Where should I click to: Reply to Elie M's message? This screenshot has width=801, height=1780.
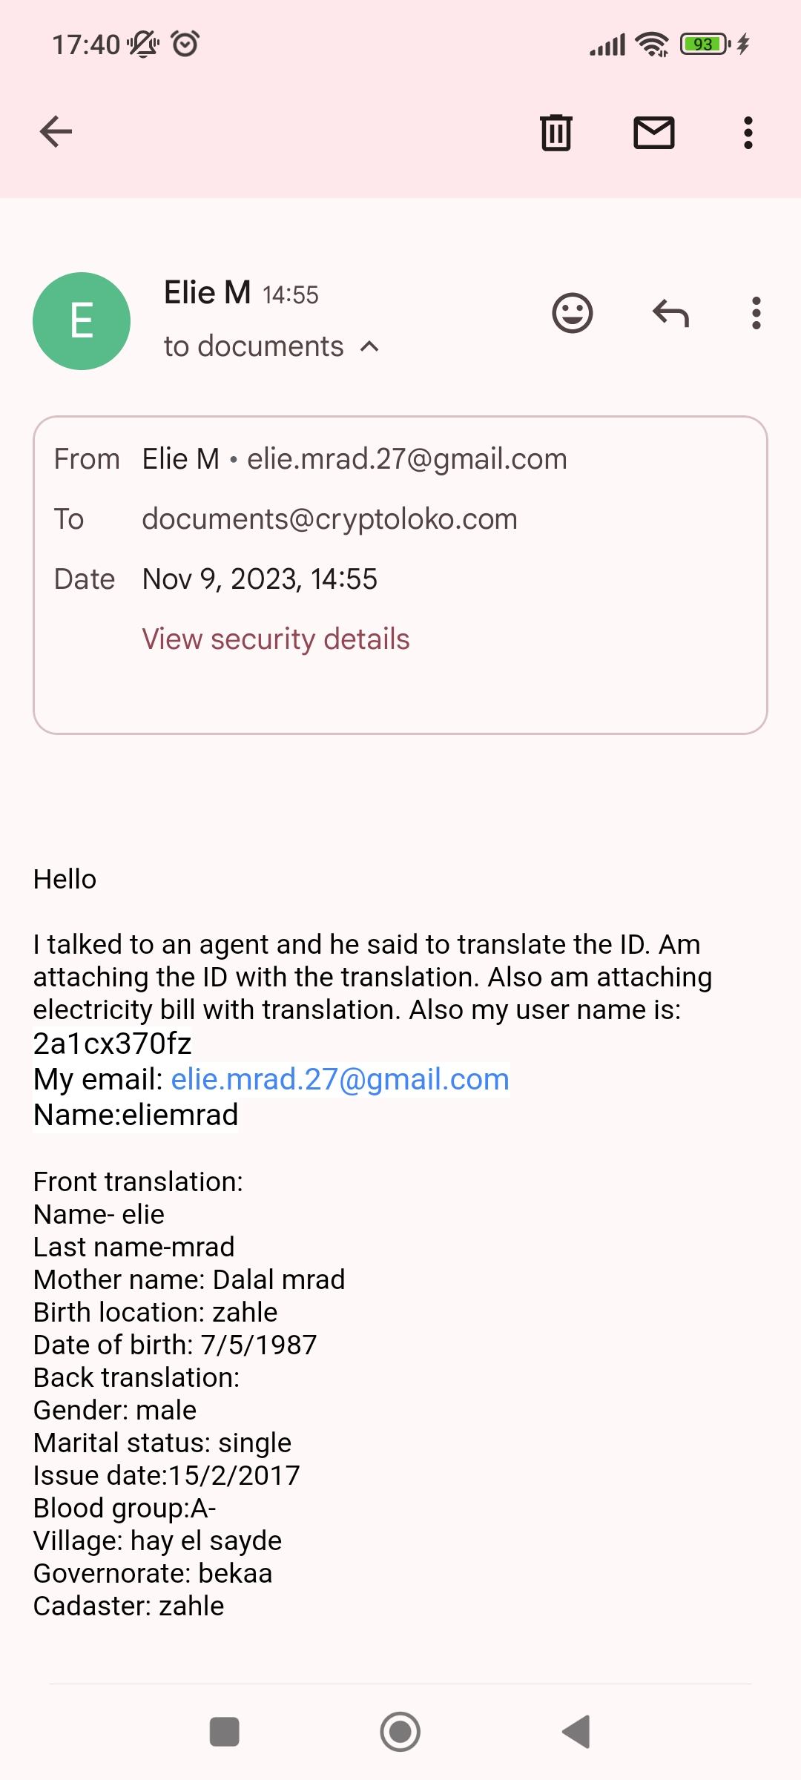(x=670, y=313)
